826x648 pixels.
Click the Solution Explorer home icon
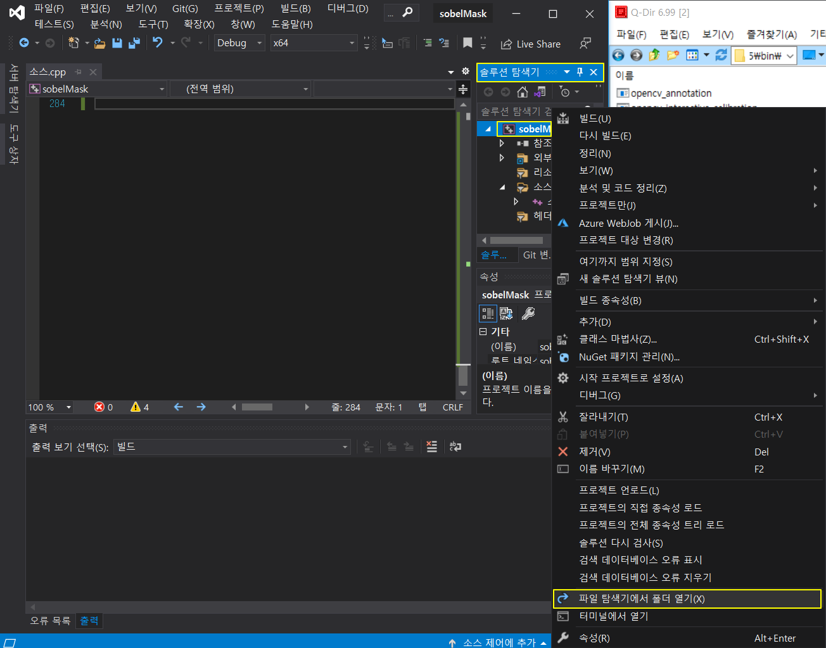pos(523,92)
